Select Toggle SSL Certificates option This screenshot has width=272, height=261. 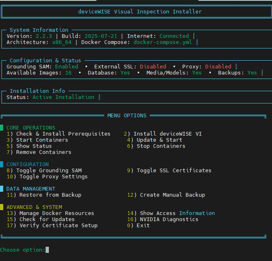click(x=169, y=171)
